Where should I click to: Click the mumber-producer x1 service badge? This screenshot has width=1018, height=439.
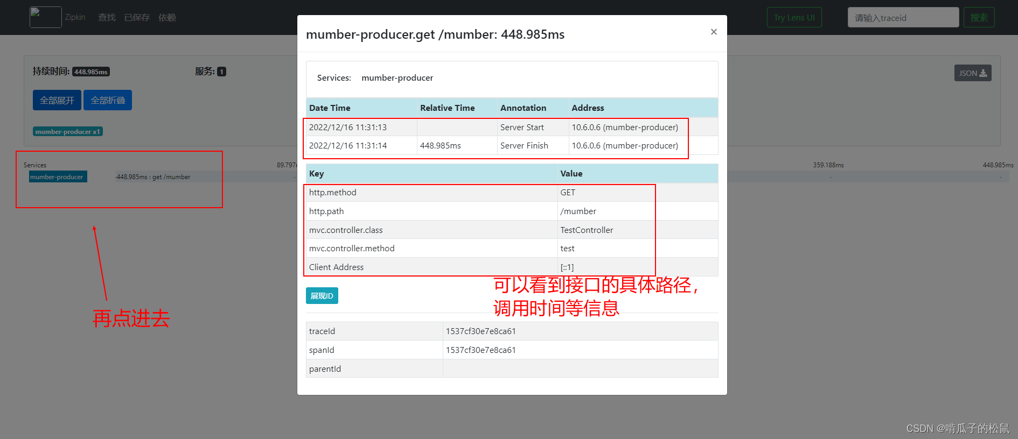[x=68, y=132]
